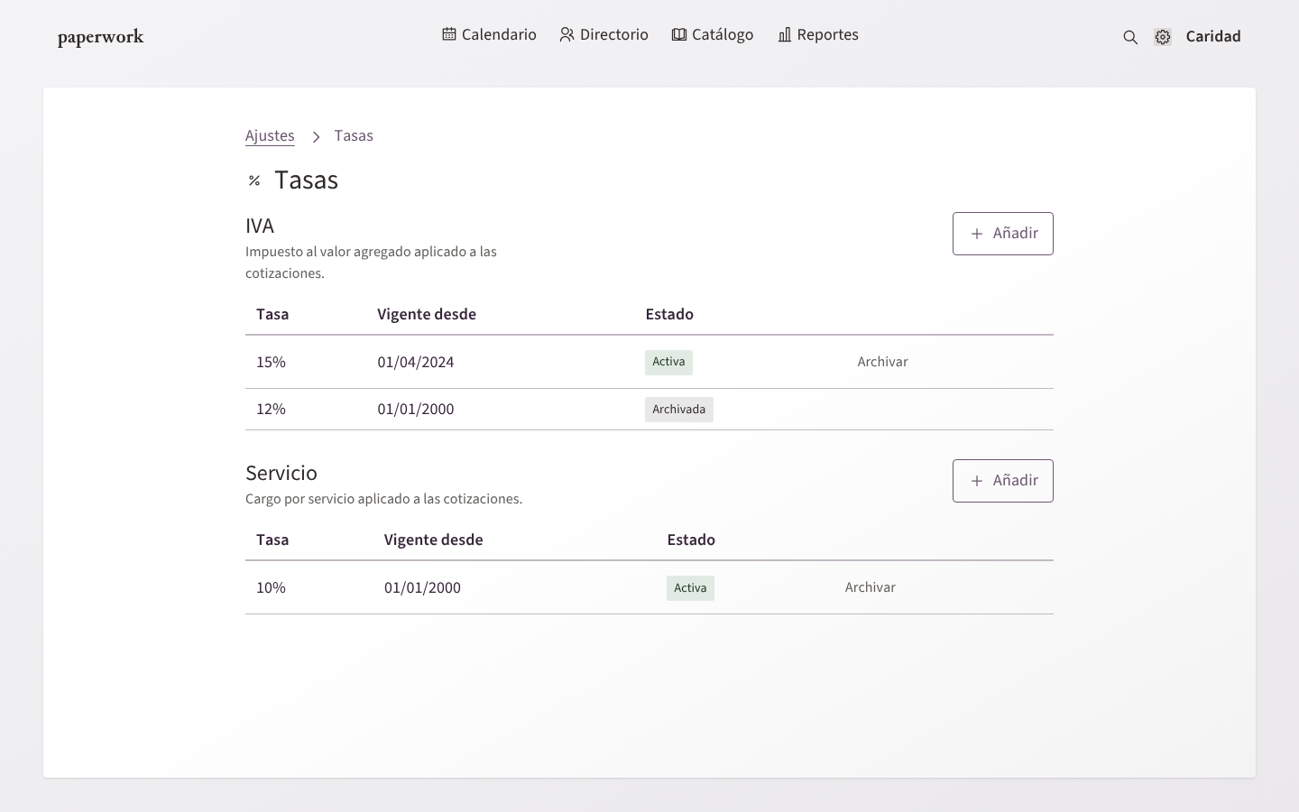
Task: Open the Calendario menu item
Action: pyautogui.click(x=489, y=34)
